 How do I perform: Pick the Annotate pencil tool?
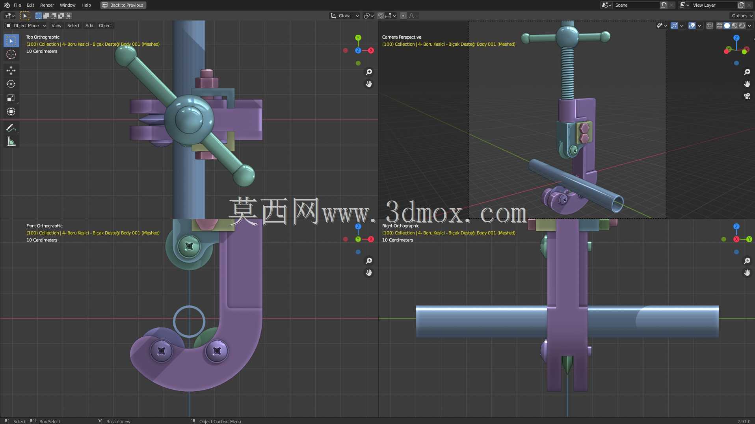[x=11, y=128]
